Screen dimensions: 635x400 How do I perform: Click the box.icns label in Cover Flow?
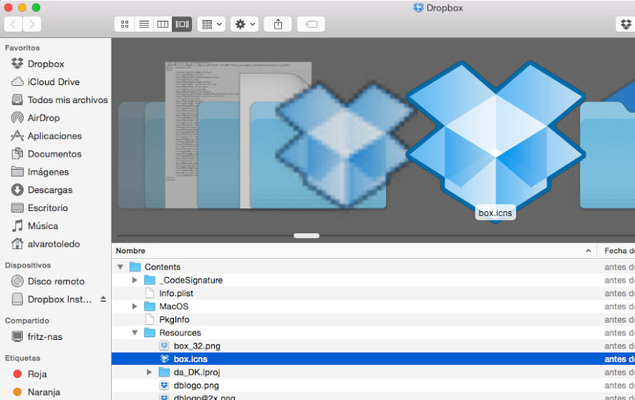[495, 213]
